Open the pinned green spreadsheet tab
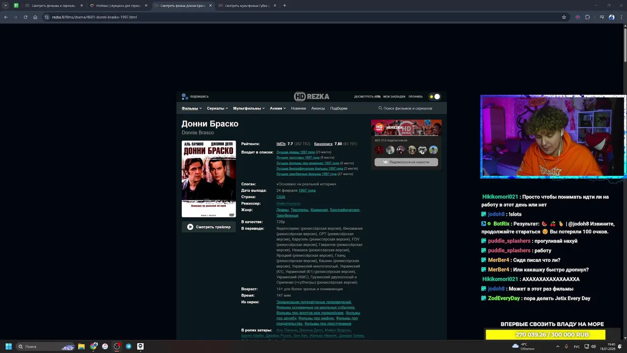Screen dimensions: 627x353 [16, 5]
